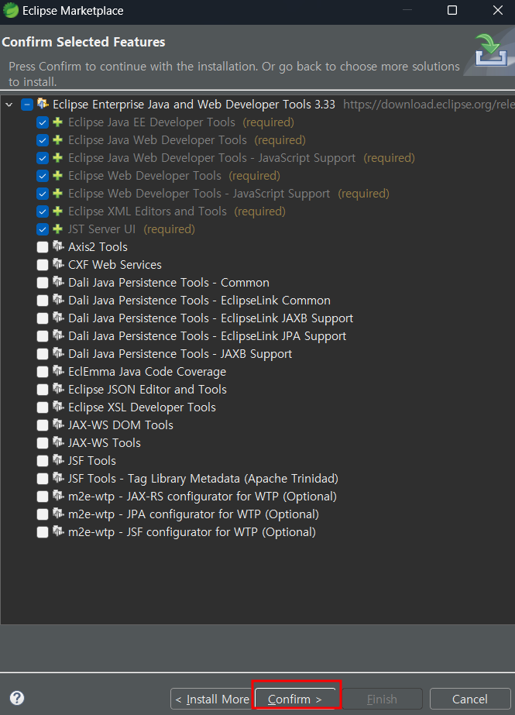Click green plus icon for Eclipse Java EE Developer Tools

pyautogui.click(x=57, y=122)
